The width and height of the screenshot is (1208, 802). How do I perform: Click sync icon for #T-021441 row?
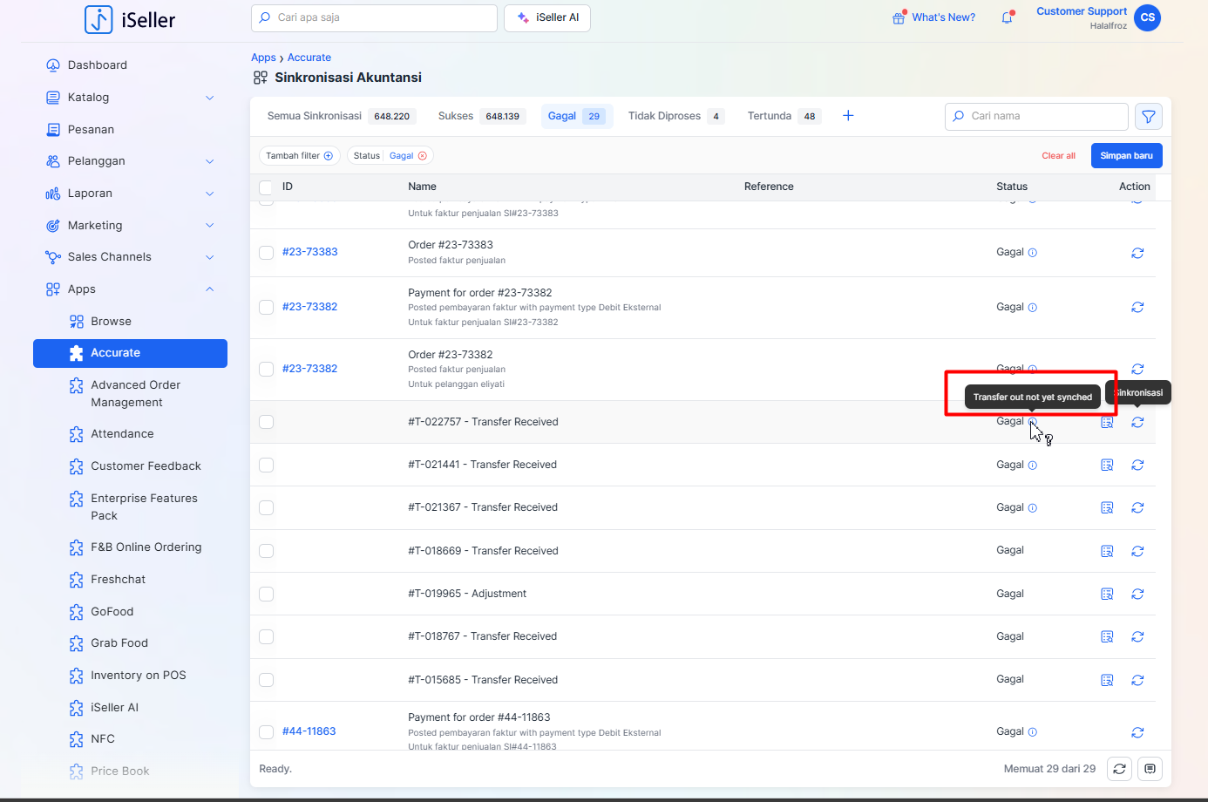click(x=1137, y=466)
